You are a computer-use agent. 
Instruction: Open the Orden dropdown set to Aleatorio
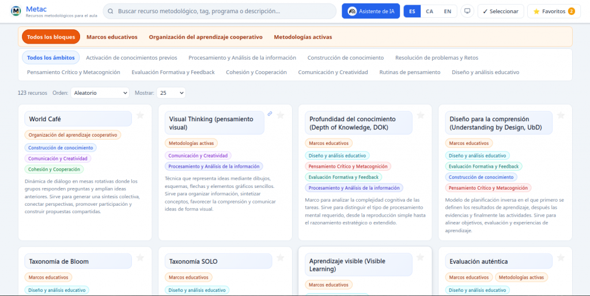[x=100, y=93]
